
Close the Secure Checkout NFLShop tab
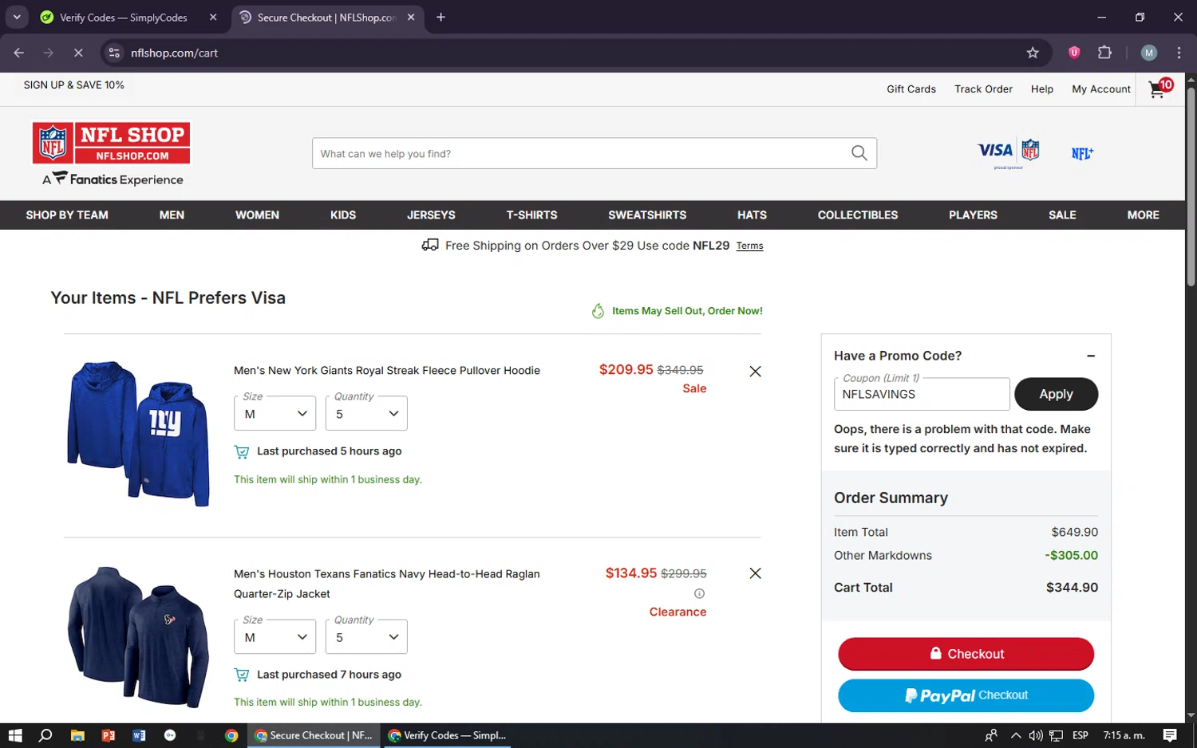point(411,17)
